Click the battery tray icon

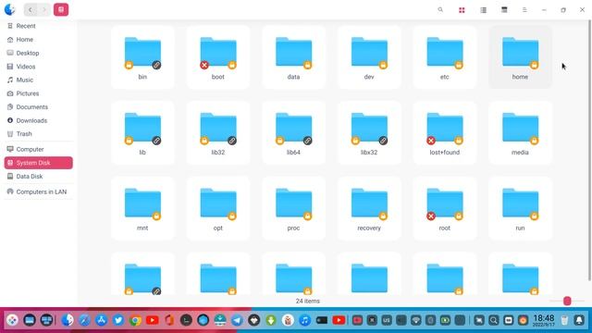click(445, 321)
